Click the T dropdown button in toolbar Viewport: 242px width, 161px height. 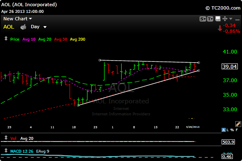[210, 19]
